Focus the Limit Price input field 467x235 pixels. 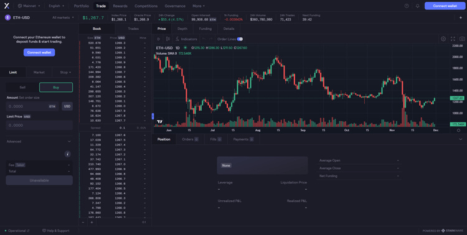pyautogui.click(x=39, y=125)
